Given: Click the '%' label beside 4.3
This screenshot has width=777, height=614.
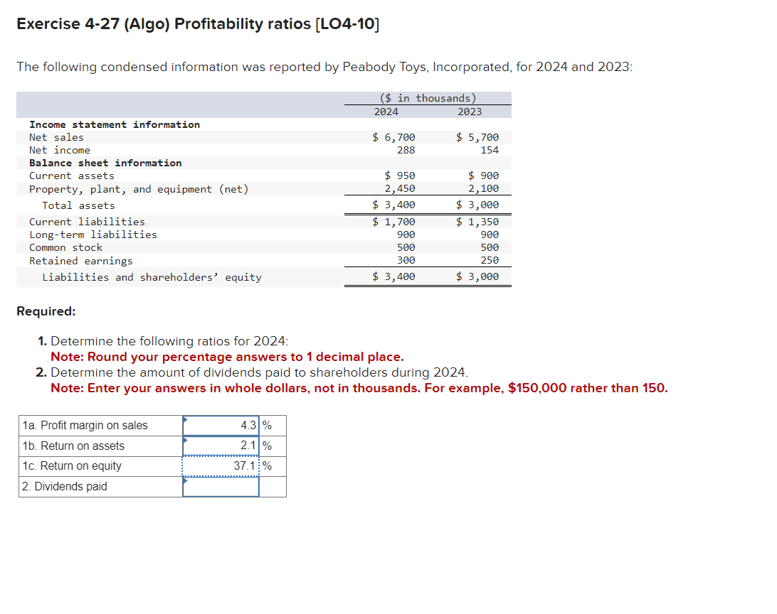Looking at the screenshot, I should pyautogui.click(x=266, y=425).
